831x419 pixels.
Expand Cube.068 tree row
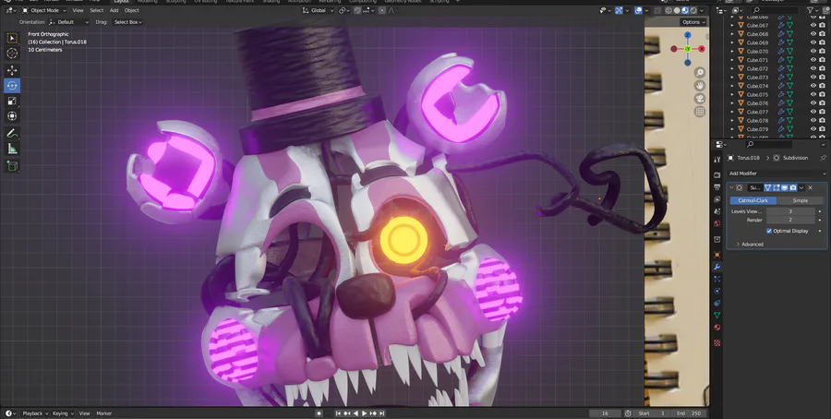pos(732,34)
